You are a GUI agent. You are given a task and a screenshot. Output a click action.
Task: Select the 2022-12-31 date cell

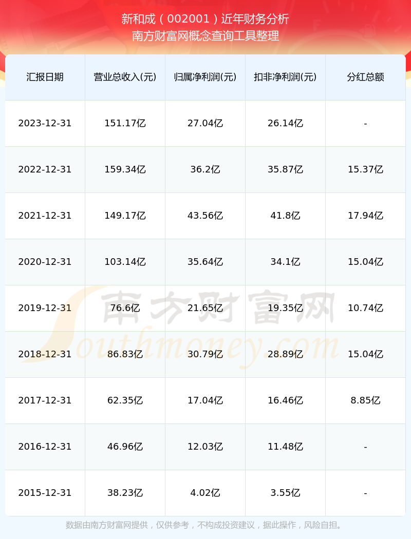point(45,169)
